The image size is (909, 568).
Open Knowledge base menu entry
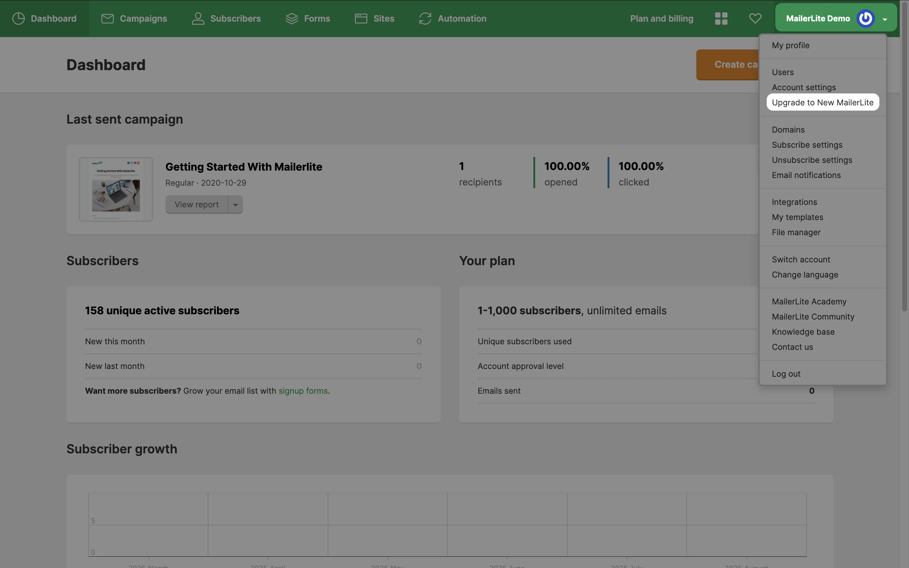pyautogui.click(x=803, y=332)
